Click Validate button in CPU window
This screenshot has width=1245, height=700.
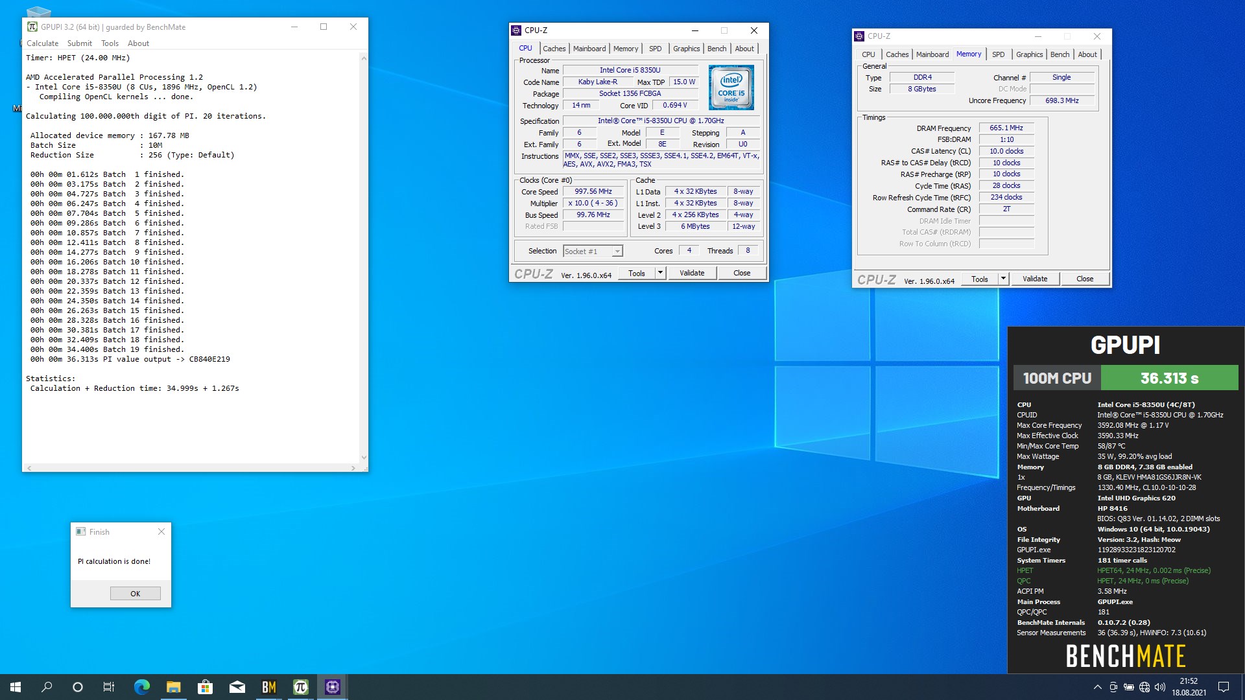692,273
